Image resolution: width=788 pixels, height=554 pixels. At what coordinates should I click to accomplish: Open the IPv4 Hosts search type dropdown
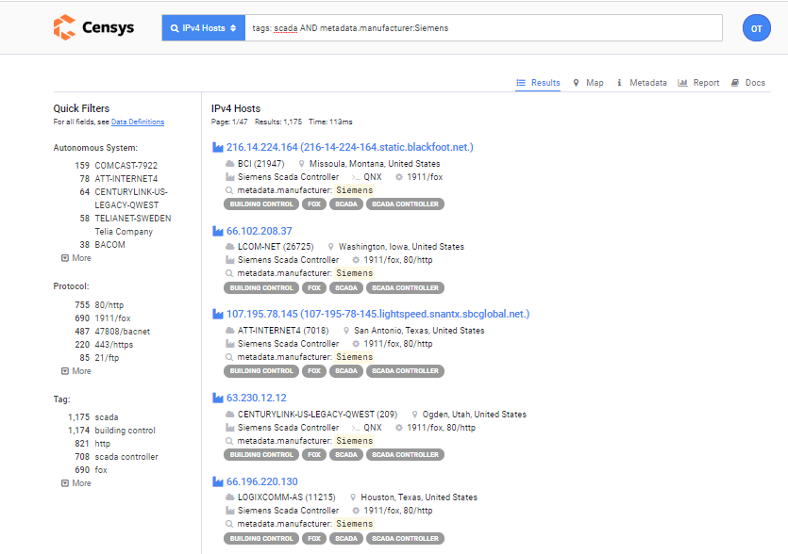point(204,28)
